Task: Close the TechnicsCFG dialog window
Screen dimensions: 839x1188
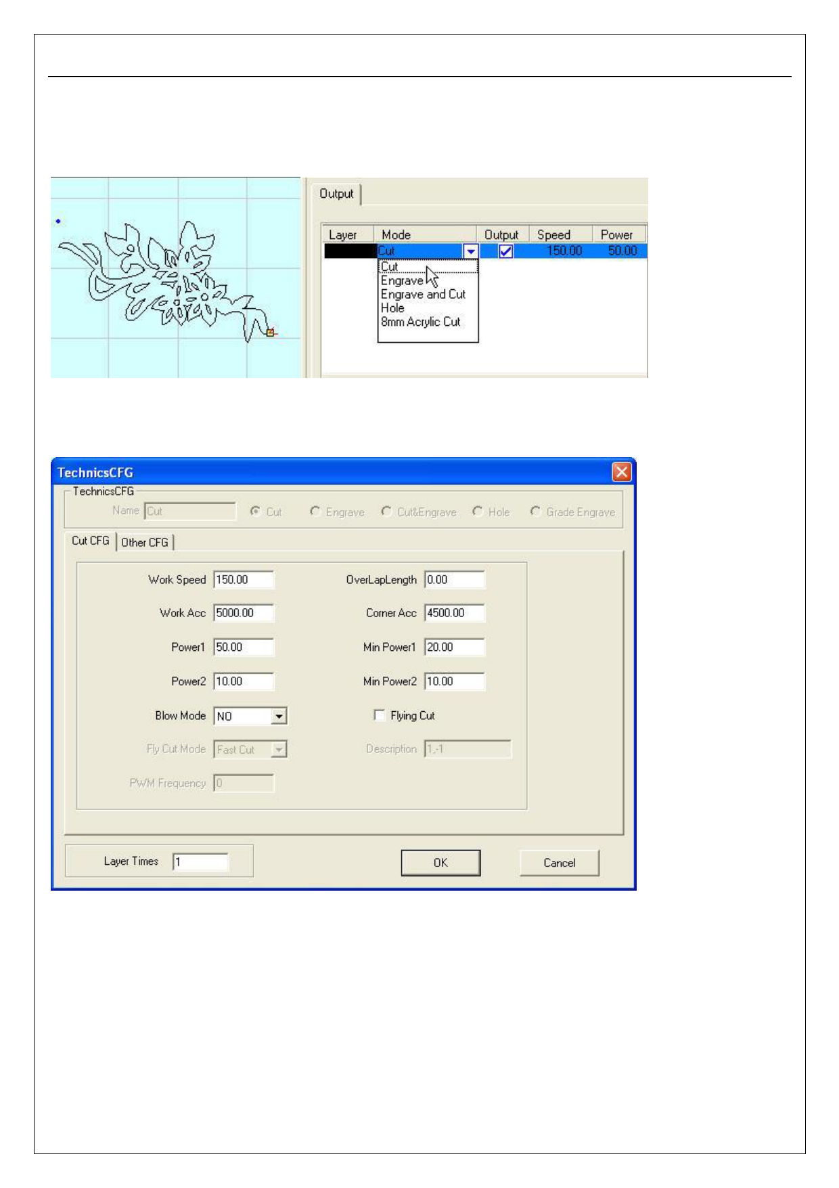Action: pos(621,471)
